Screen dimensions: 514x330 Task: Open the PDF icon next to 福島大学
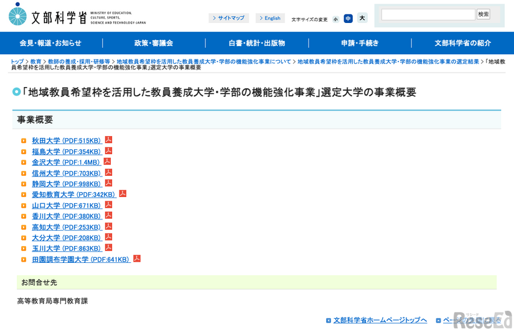click(x=108, y=150)
